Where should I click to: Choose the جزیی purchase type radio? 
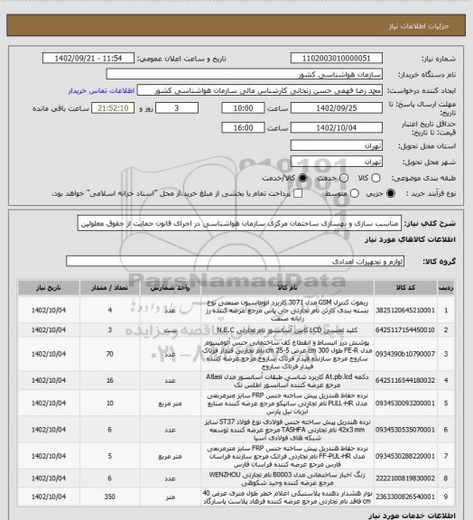391,193
